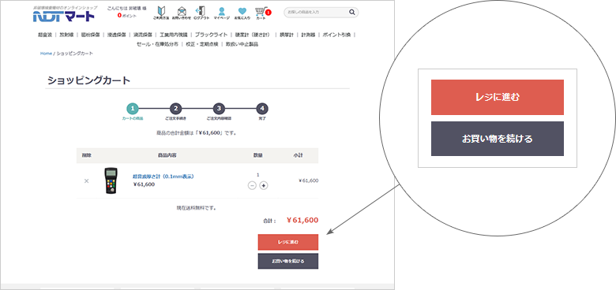
Task: Open 取扱い中止製品 menu item
Action: click(242, 44)
